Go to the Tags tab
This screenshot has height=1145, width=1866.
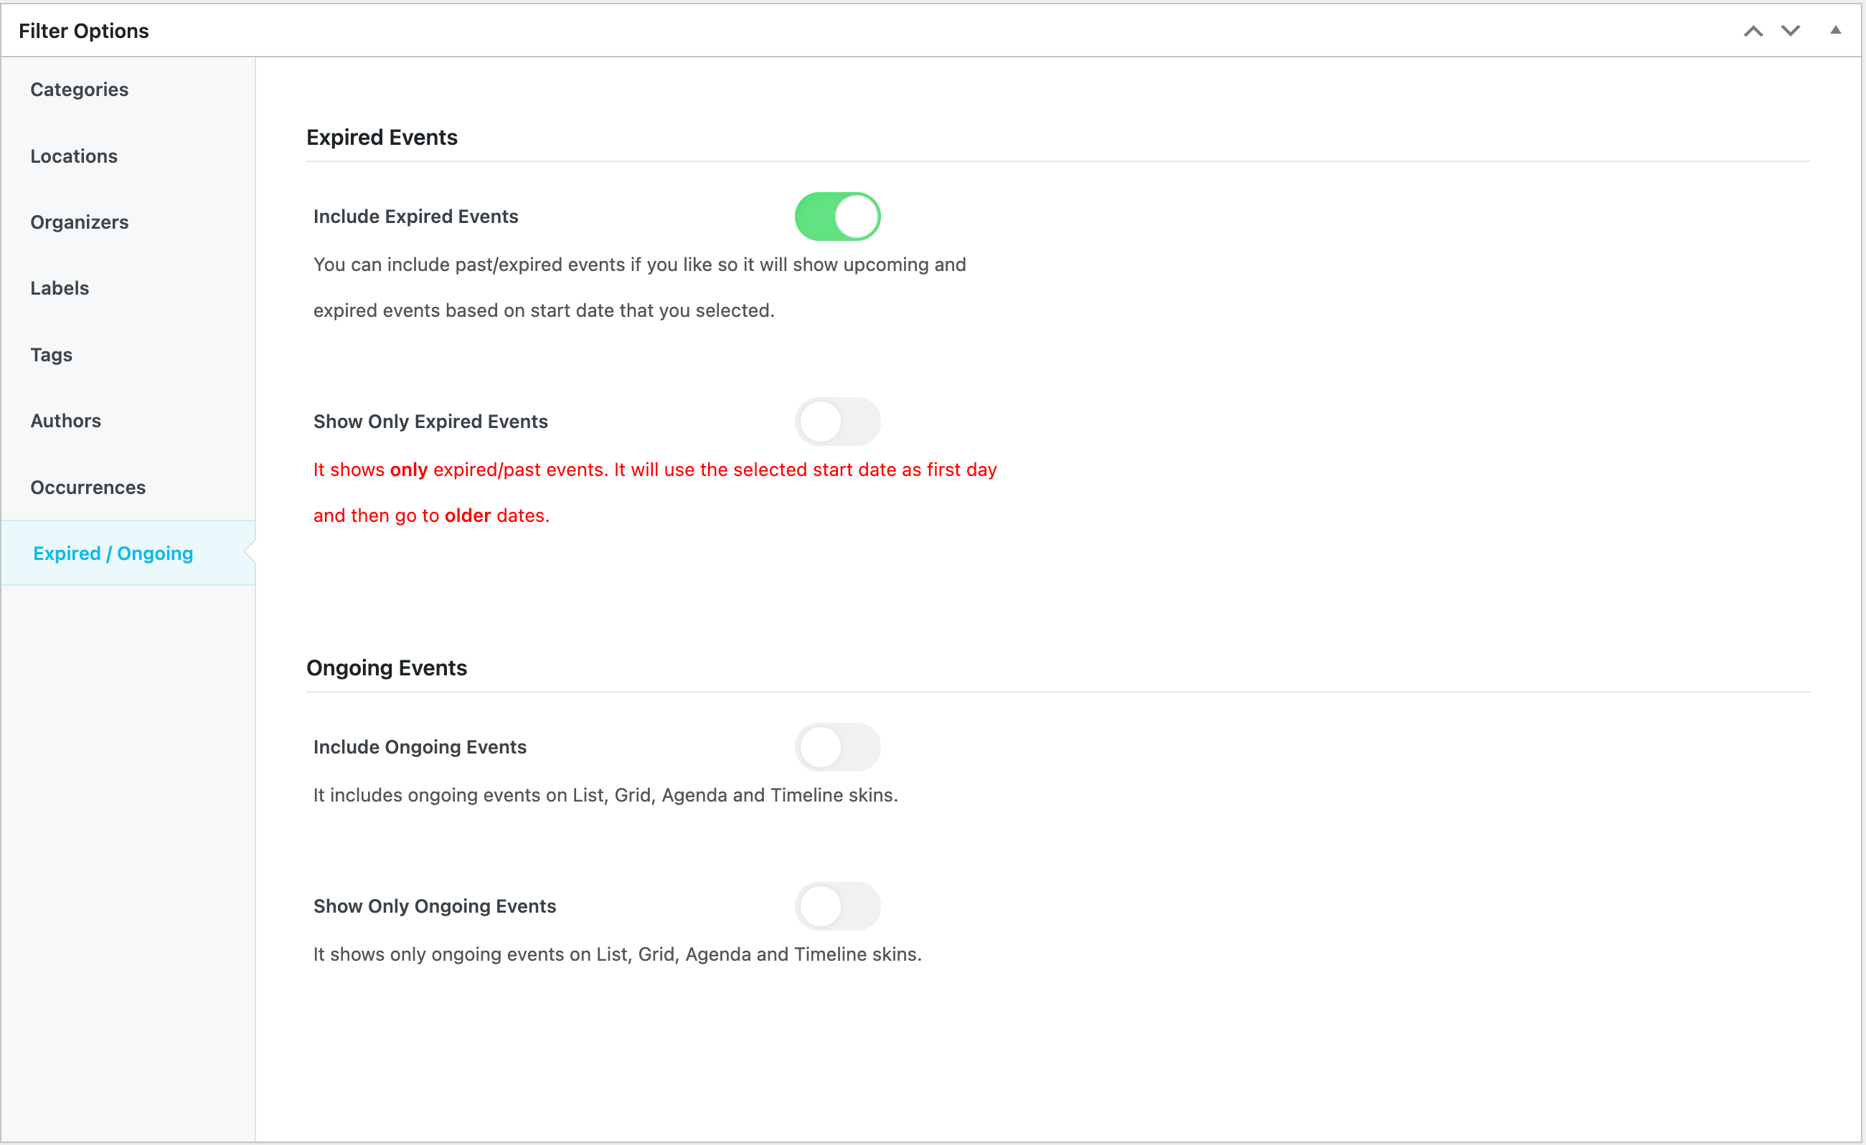pos(52,354)
